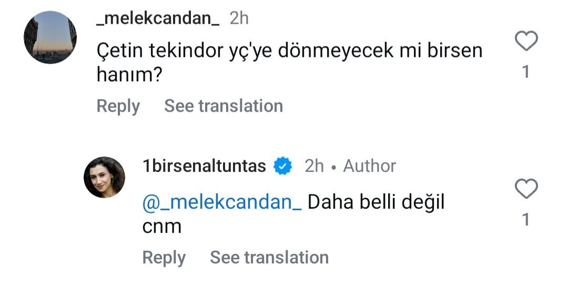This screenshot has width=568, height=285.
Task: View like count on _melekcandan_ comment
Action: pyautogui.click(x=526, y=72)
